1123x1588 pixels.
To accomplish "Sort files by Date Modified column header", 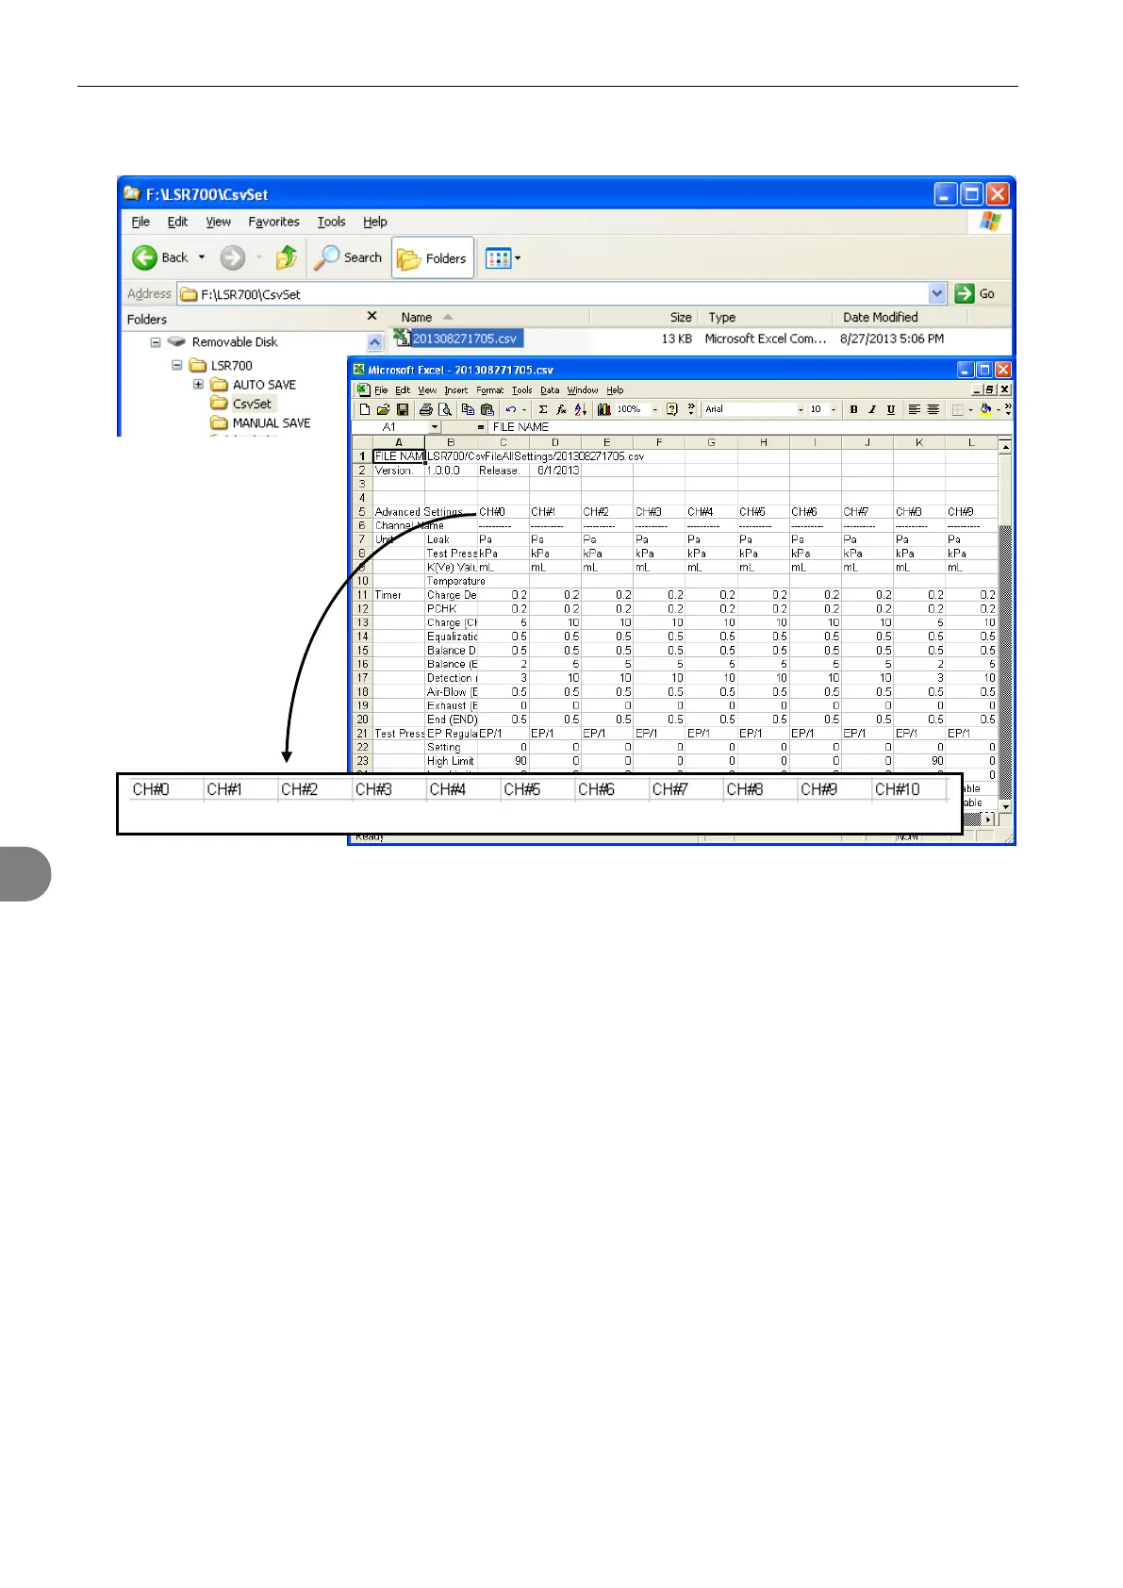I will [x=900, y=318].
